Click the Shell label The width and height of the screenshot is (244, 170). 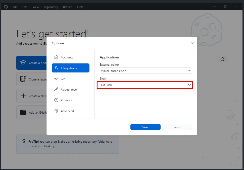[x=103, y=78]
